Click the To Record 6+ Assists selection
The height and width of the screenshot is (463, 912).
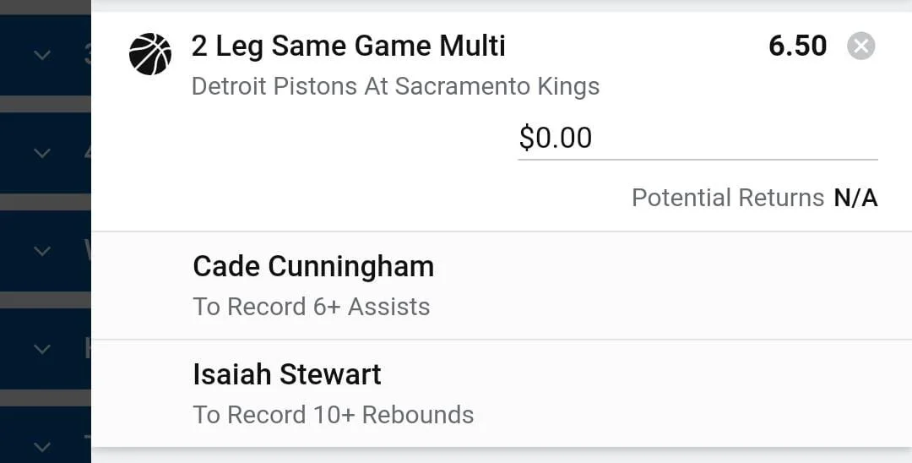tap(311, 307)
